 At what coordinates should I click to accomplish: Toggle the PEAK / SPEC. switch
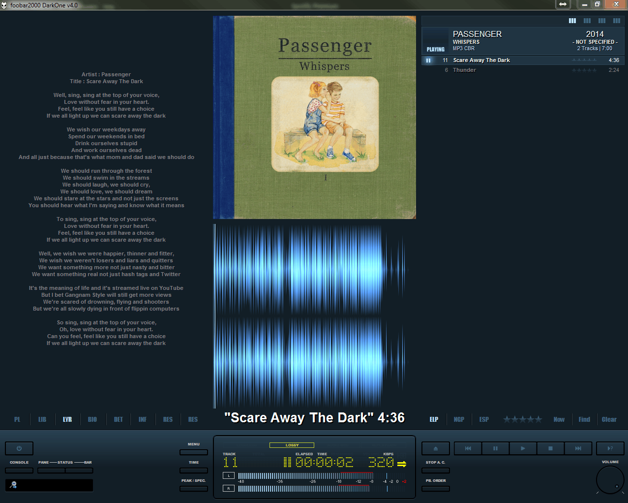click(x=194, y=489)
